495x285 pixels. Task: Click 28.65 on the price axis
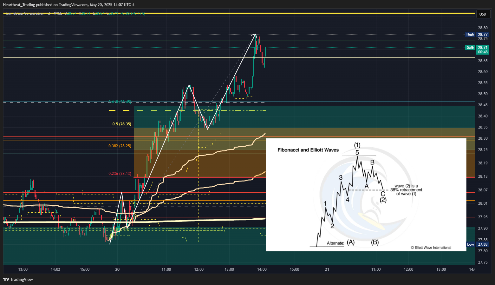(483, 61)
